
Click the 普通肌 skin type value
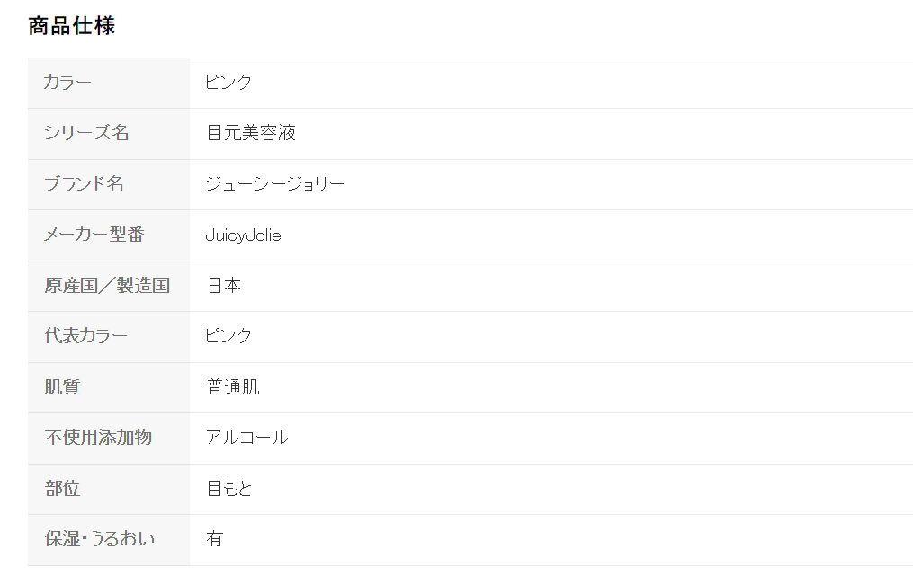pos(233,387)
